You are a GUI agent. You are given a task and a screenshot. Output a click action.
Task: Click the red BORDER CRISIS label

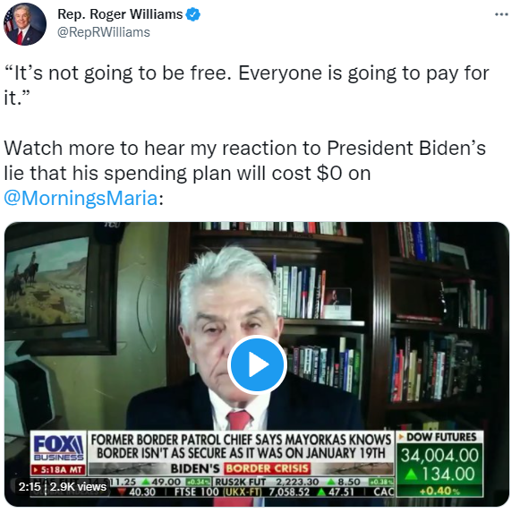tap(268, 468)
